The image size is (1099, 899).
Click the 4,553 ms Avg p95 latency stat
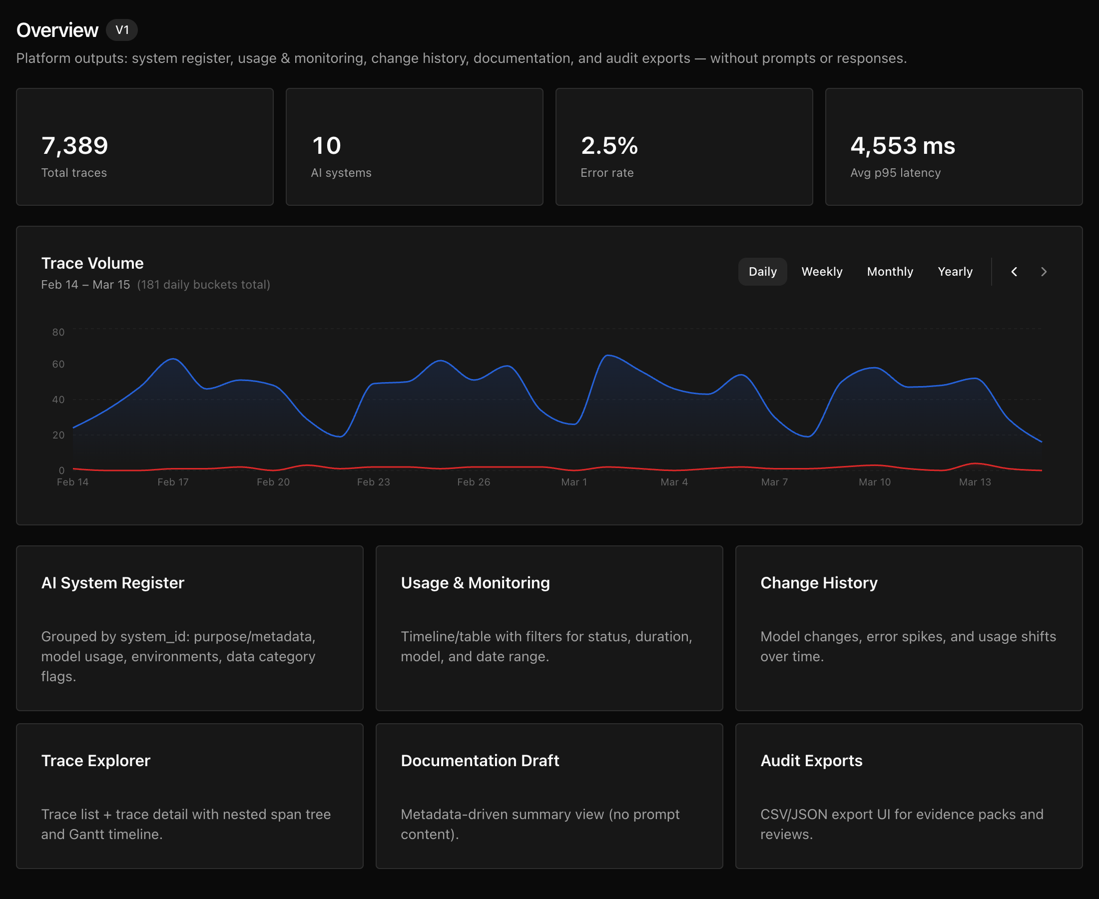(954, 146)
